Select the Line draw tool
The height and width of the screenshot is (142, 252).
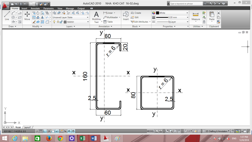pyautogui.click(x=7, y=16)
